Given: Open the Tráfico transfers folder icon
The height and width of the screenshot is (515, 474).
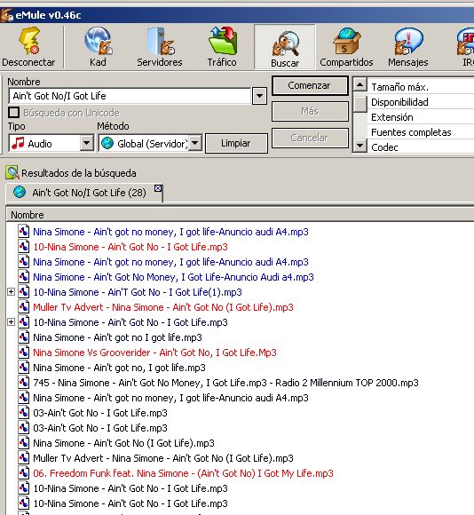Looking at the screenshot, I should click(223, 41).
